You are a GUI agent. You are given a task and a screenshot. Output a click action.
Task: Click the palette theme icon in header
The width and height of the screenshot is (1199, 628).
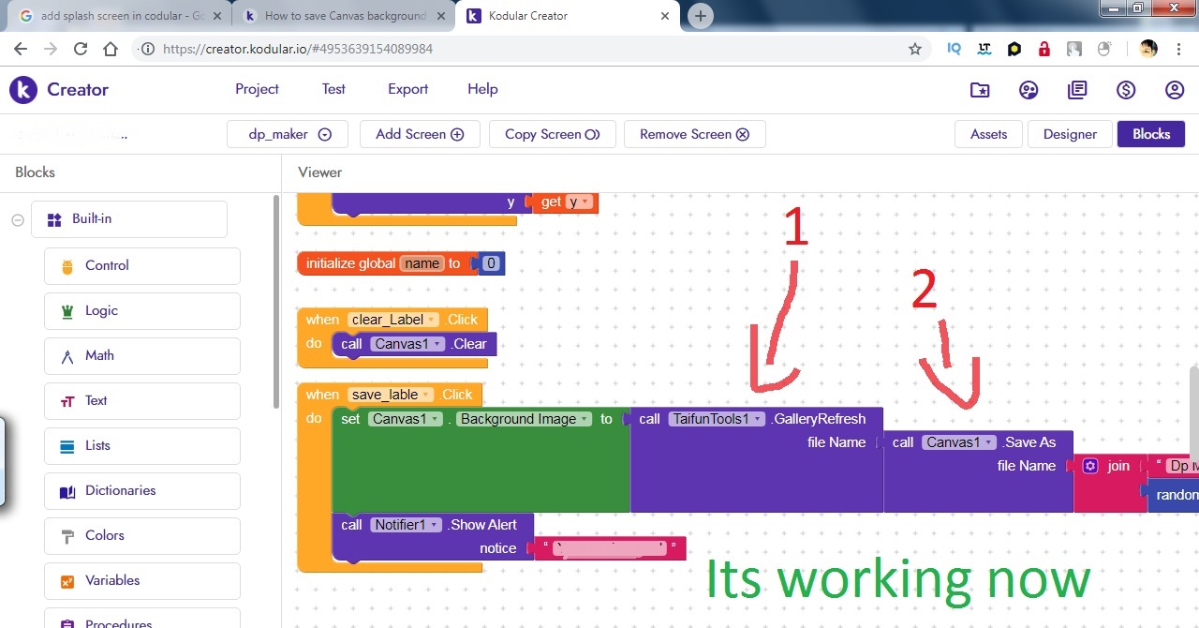click(1029, 90)
